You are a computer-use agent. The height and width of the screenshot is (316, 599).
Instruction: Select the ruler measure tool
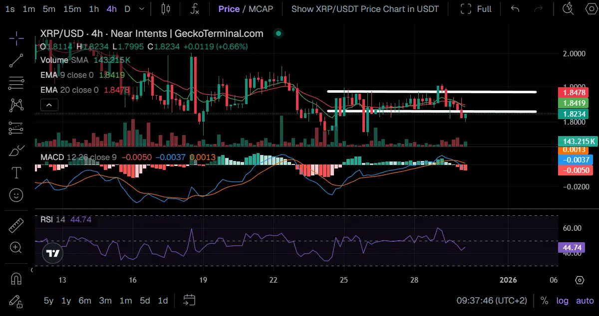(16, 225)
